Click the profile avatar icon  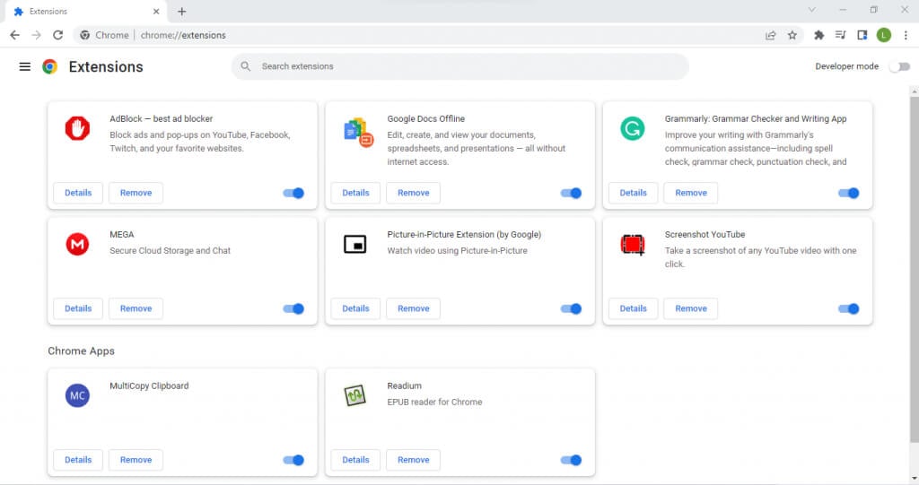[884, 35]
